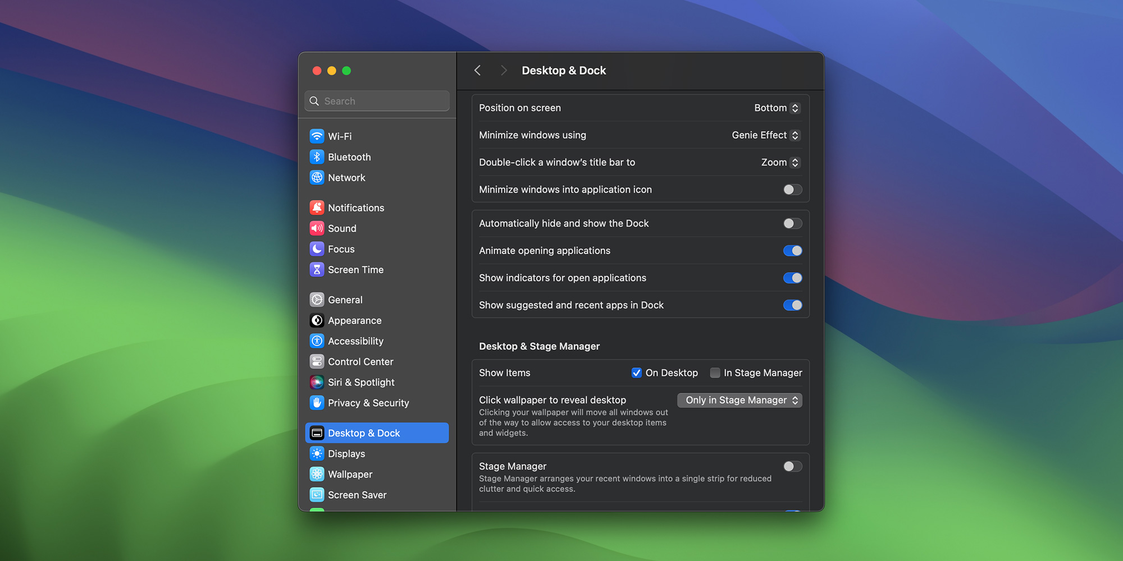Enable Stage Manager
Image resolution: width=1123 pixels, height=561 pixels.
tap(792, 466)
